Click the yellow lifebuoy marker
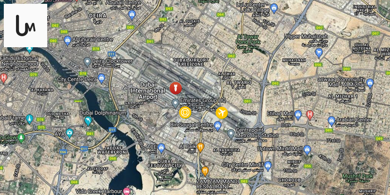Image resolution: width=390 pixels, height=195 pixels. [x=185, y=112]
